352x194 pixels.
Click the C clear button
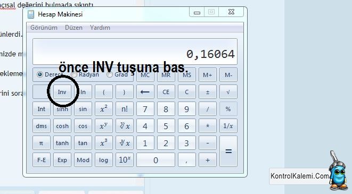187,92
